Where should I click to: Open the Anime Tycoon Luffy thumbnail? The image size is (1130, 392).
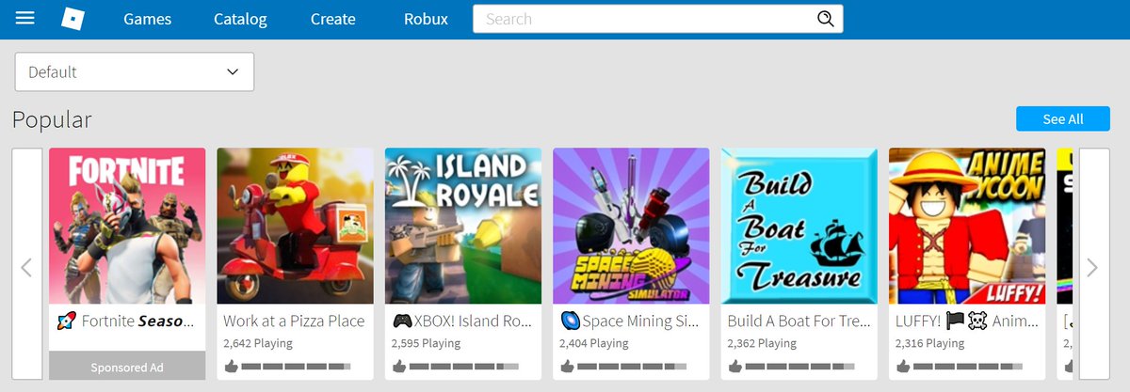tap(967, 226)
